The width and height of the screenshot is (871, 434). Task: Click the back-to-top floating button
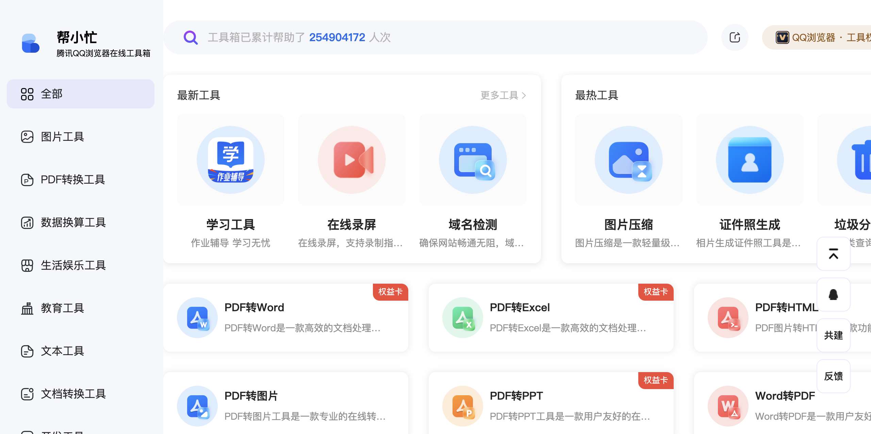(834, 253)
